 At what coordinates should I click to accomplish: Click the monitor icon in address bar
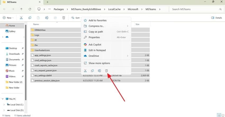click(39, 9)
